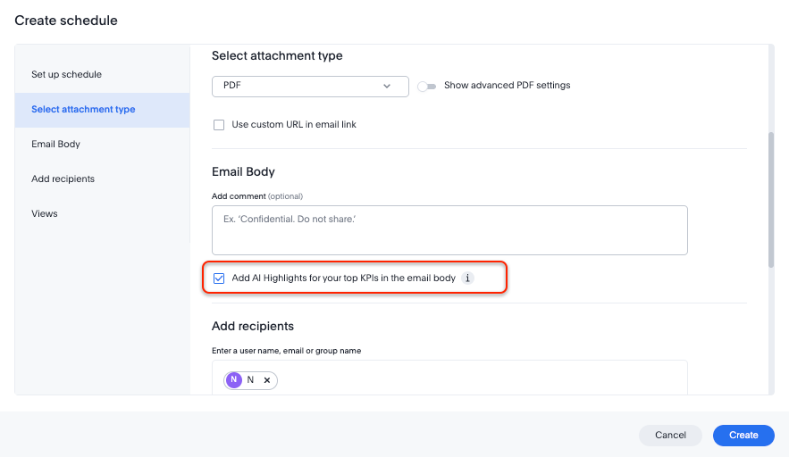The image size is (789, 457).
Task: Click the purple N recipient avatar
Action: [235, 380]
